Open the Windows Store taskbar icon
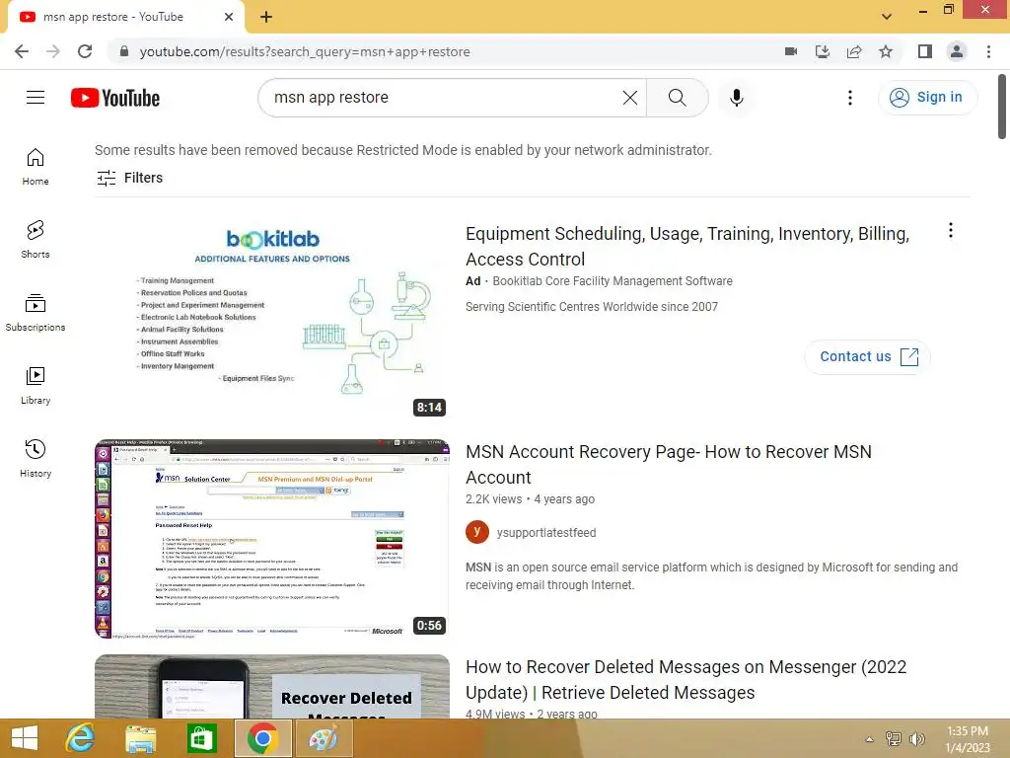The height and width of the screenshot is (758, 1010). click(x=201, y=738)
